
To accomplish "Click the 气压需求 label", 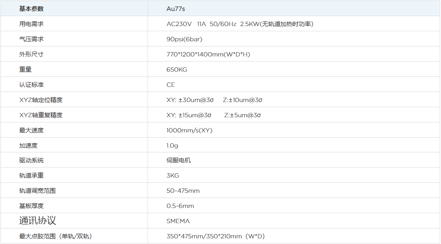I will [x=31, y=39].
